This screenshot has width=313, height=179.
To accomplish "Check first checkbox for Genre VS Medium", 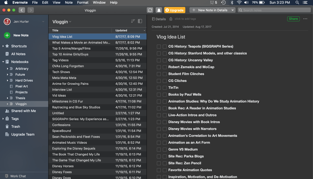I will (159, 150).
